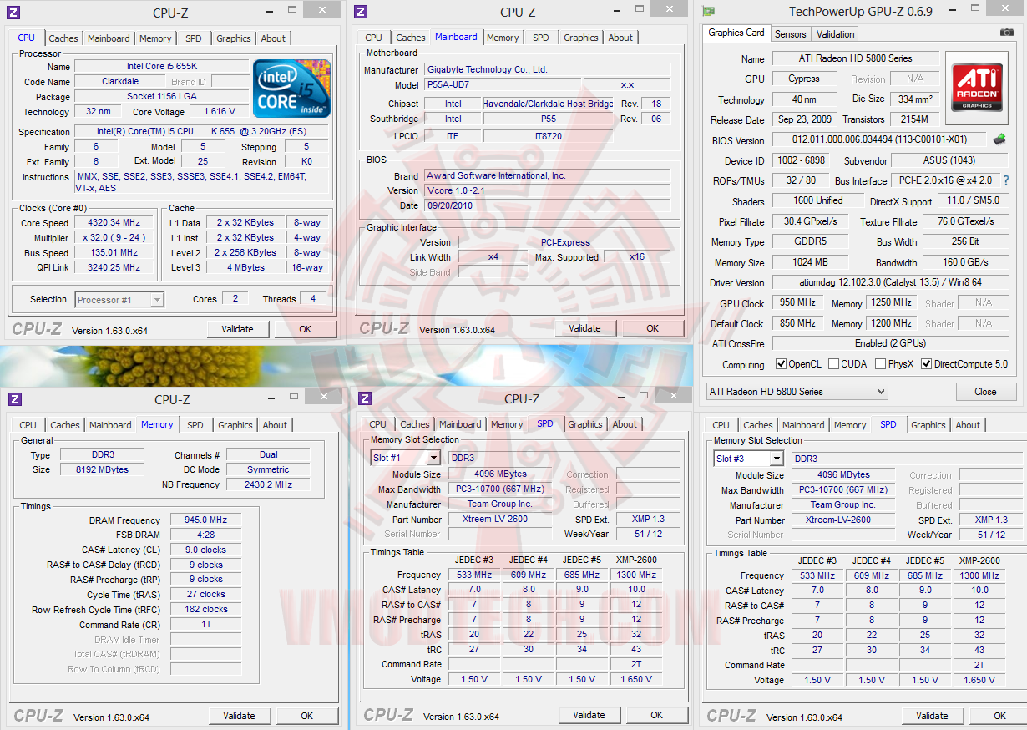Screen dimensions: 1027x730
Task: Click the Z title icon of the Mainboard CPU-Z window
Action: tap(361, 12)
